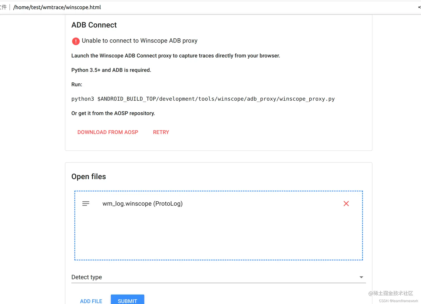The image size is (421, 304).
Task: Click 'Unable to connect to Winscope ADB proxy' message
Action: point(139,41)
